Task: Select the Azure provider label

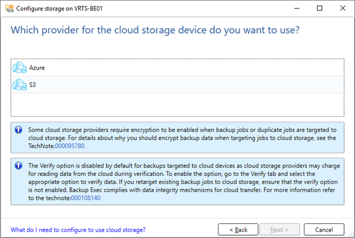Action: (37, 68)
